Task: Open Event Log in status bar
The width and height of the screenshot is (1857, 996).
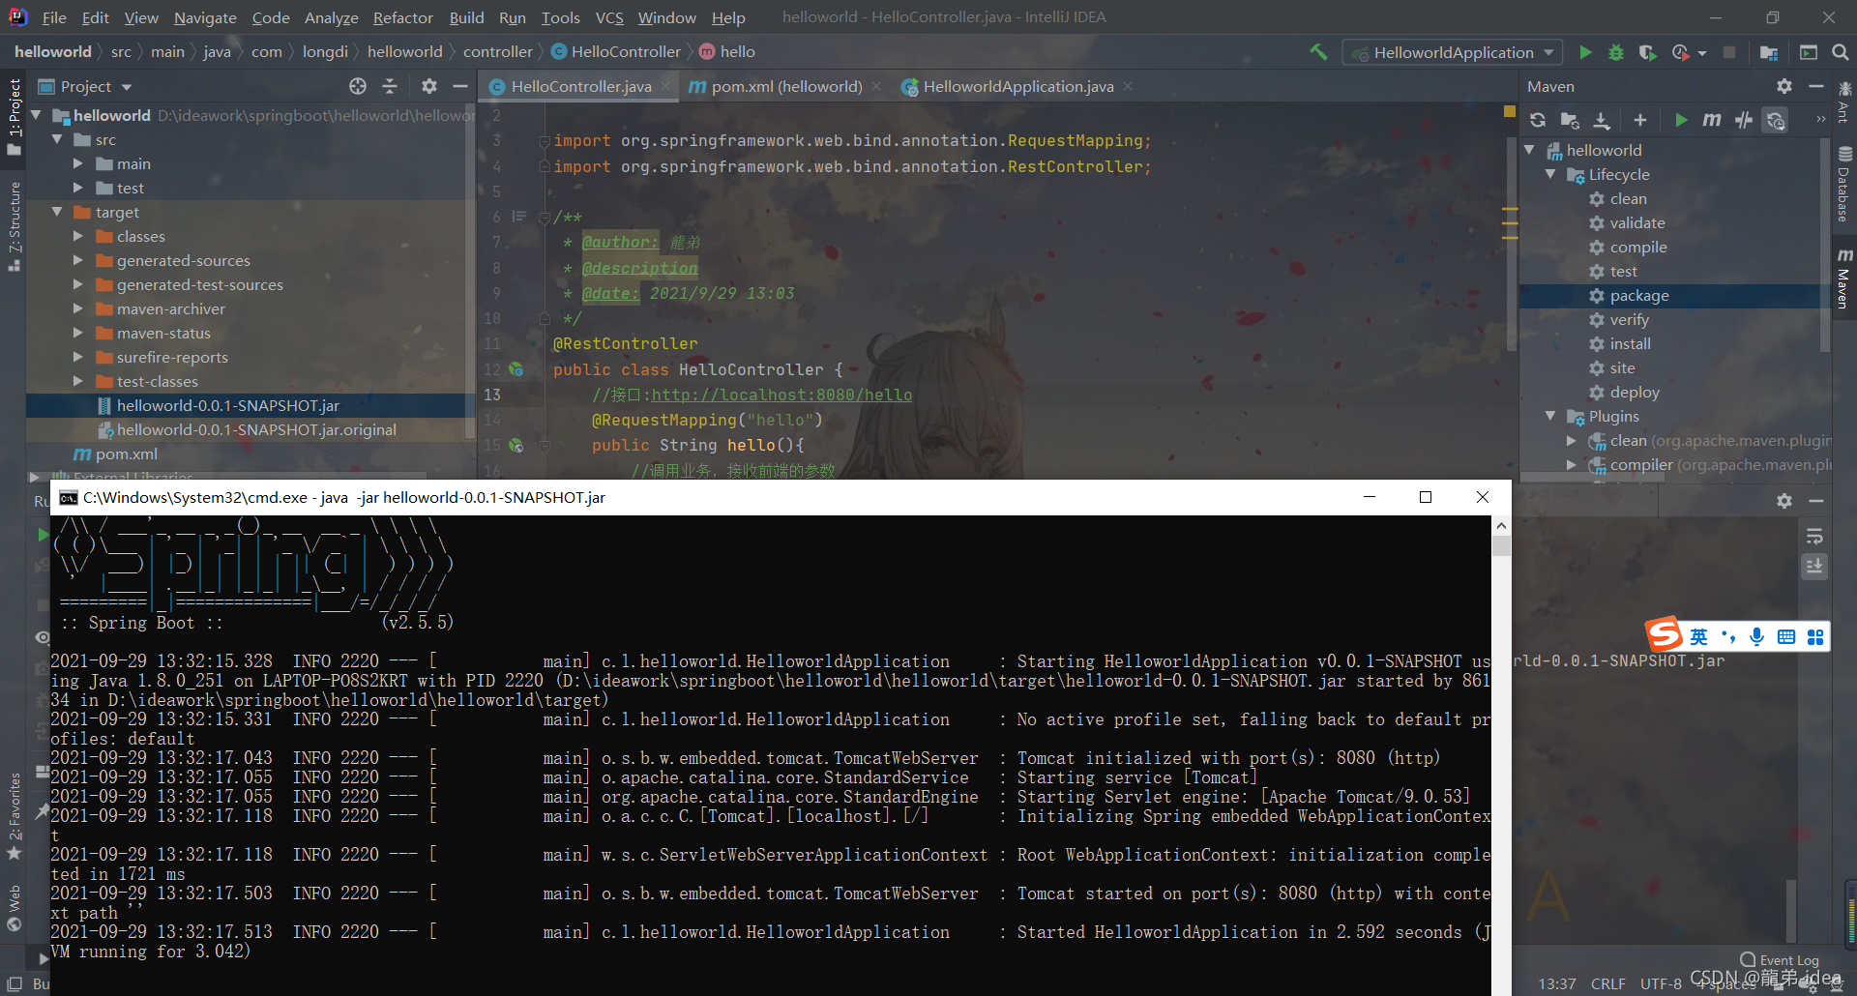Action: (1780, 960)
